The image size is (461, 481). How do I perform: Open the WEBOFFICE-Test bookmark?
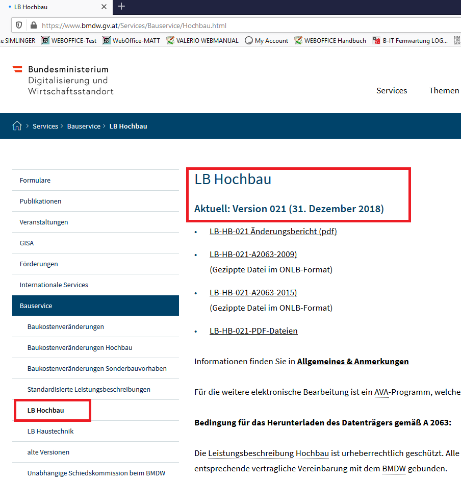69,41
